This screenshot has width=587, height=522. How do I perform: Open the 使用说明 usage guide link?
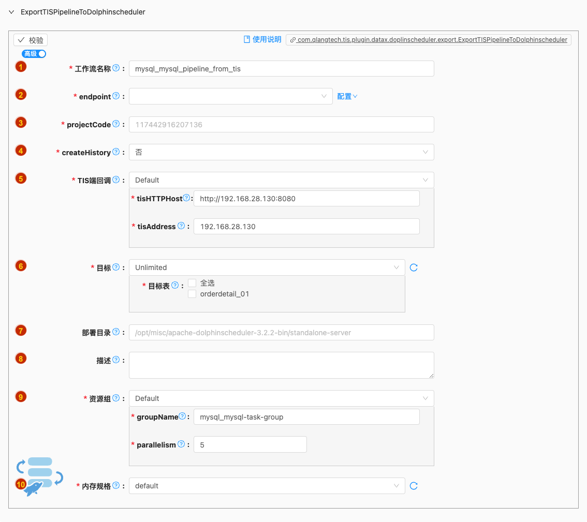[x=262, y=39]
